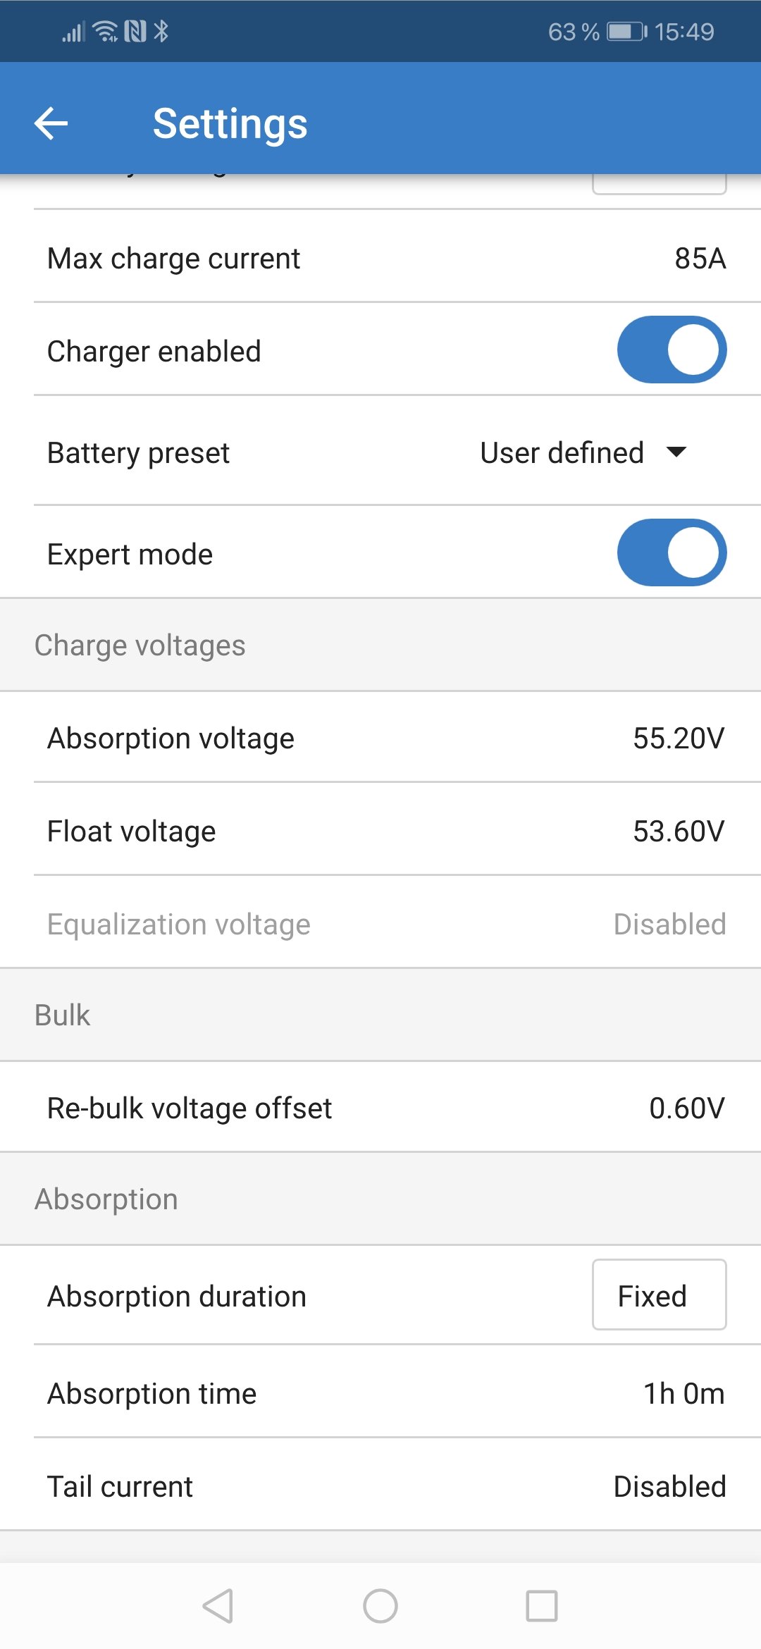The image size is (761, 1649).
Task: Select the User defined preset value
Action: click(562, 452)
